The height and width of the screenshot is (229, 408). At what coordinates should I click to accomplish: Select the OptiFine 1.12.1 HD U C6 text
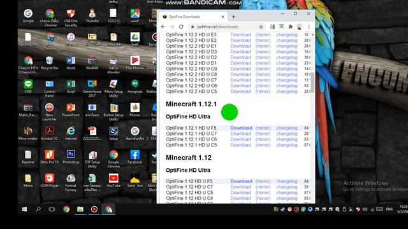pyautogui.click(x=191, y=139)
